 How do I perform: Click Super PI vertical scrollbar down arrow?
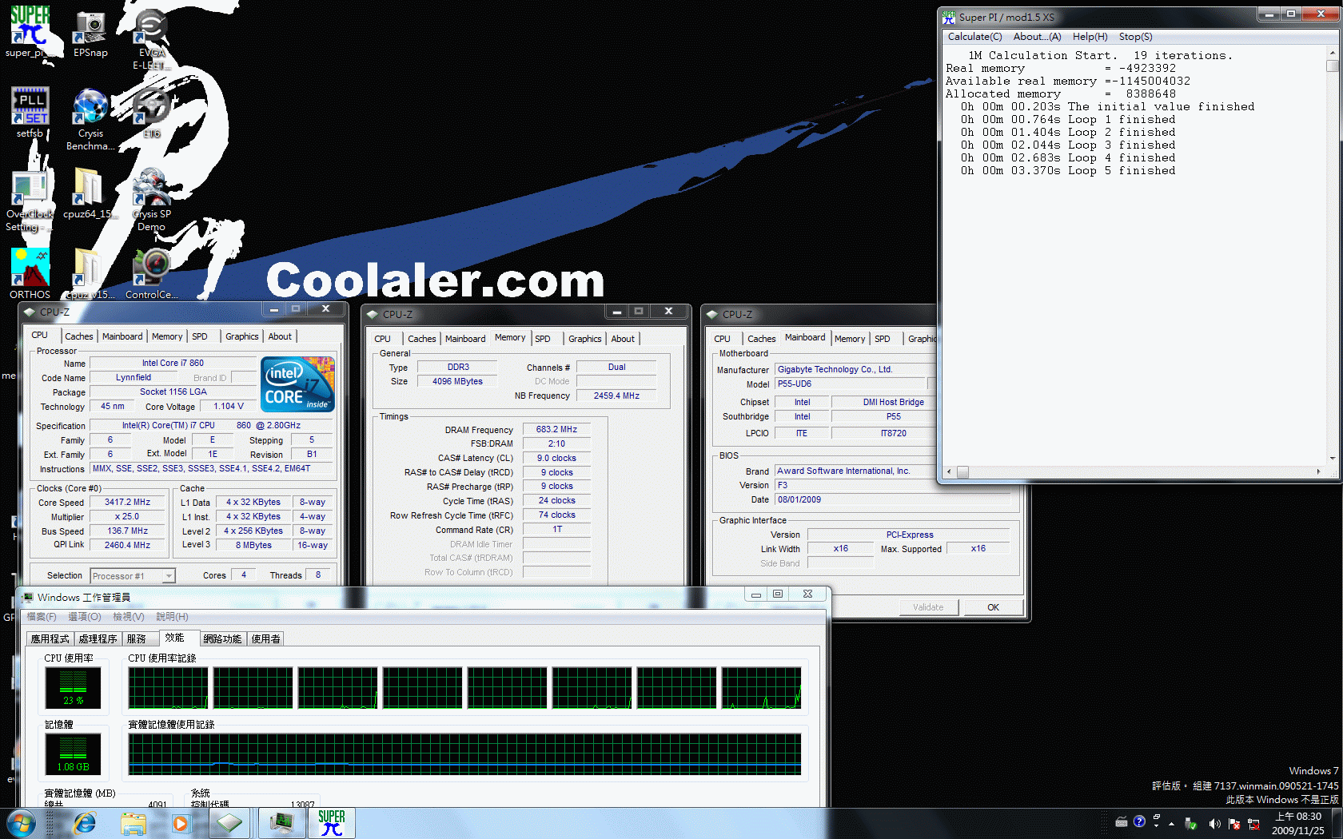coord(1332,459)
